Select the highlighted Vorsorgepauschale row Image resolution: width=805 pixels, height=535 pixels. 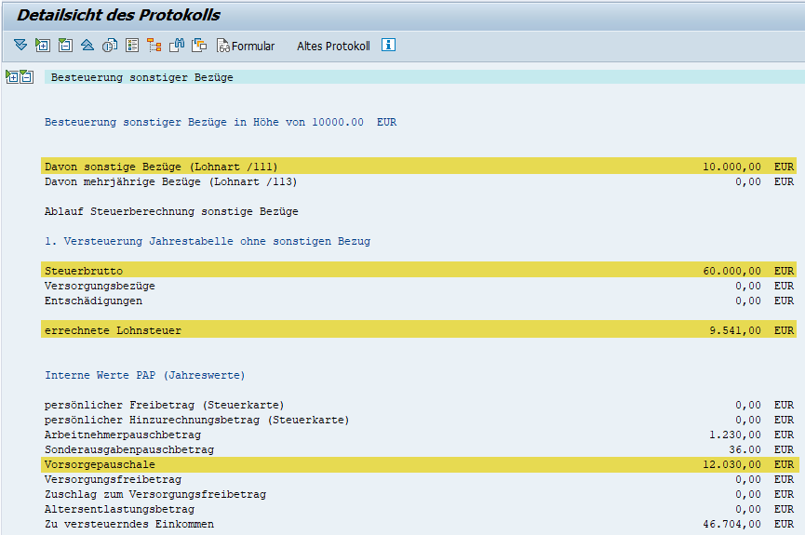click(x=419, y=464)
